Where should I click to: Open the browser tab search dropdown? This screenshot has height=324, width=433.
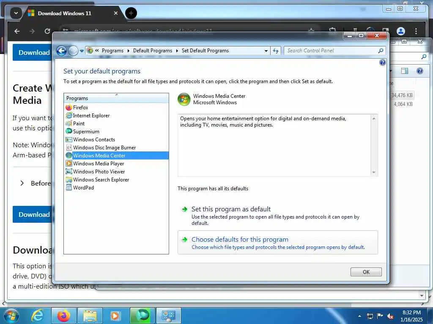pyautogui.click(x=16, y=13)
